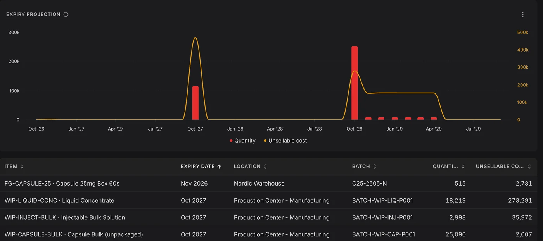Click the red Oct '27 quantity bar
The width and height of the screenshot is (543, 241).
[x=195, y=103]
